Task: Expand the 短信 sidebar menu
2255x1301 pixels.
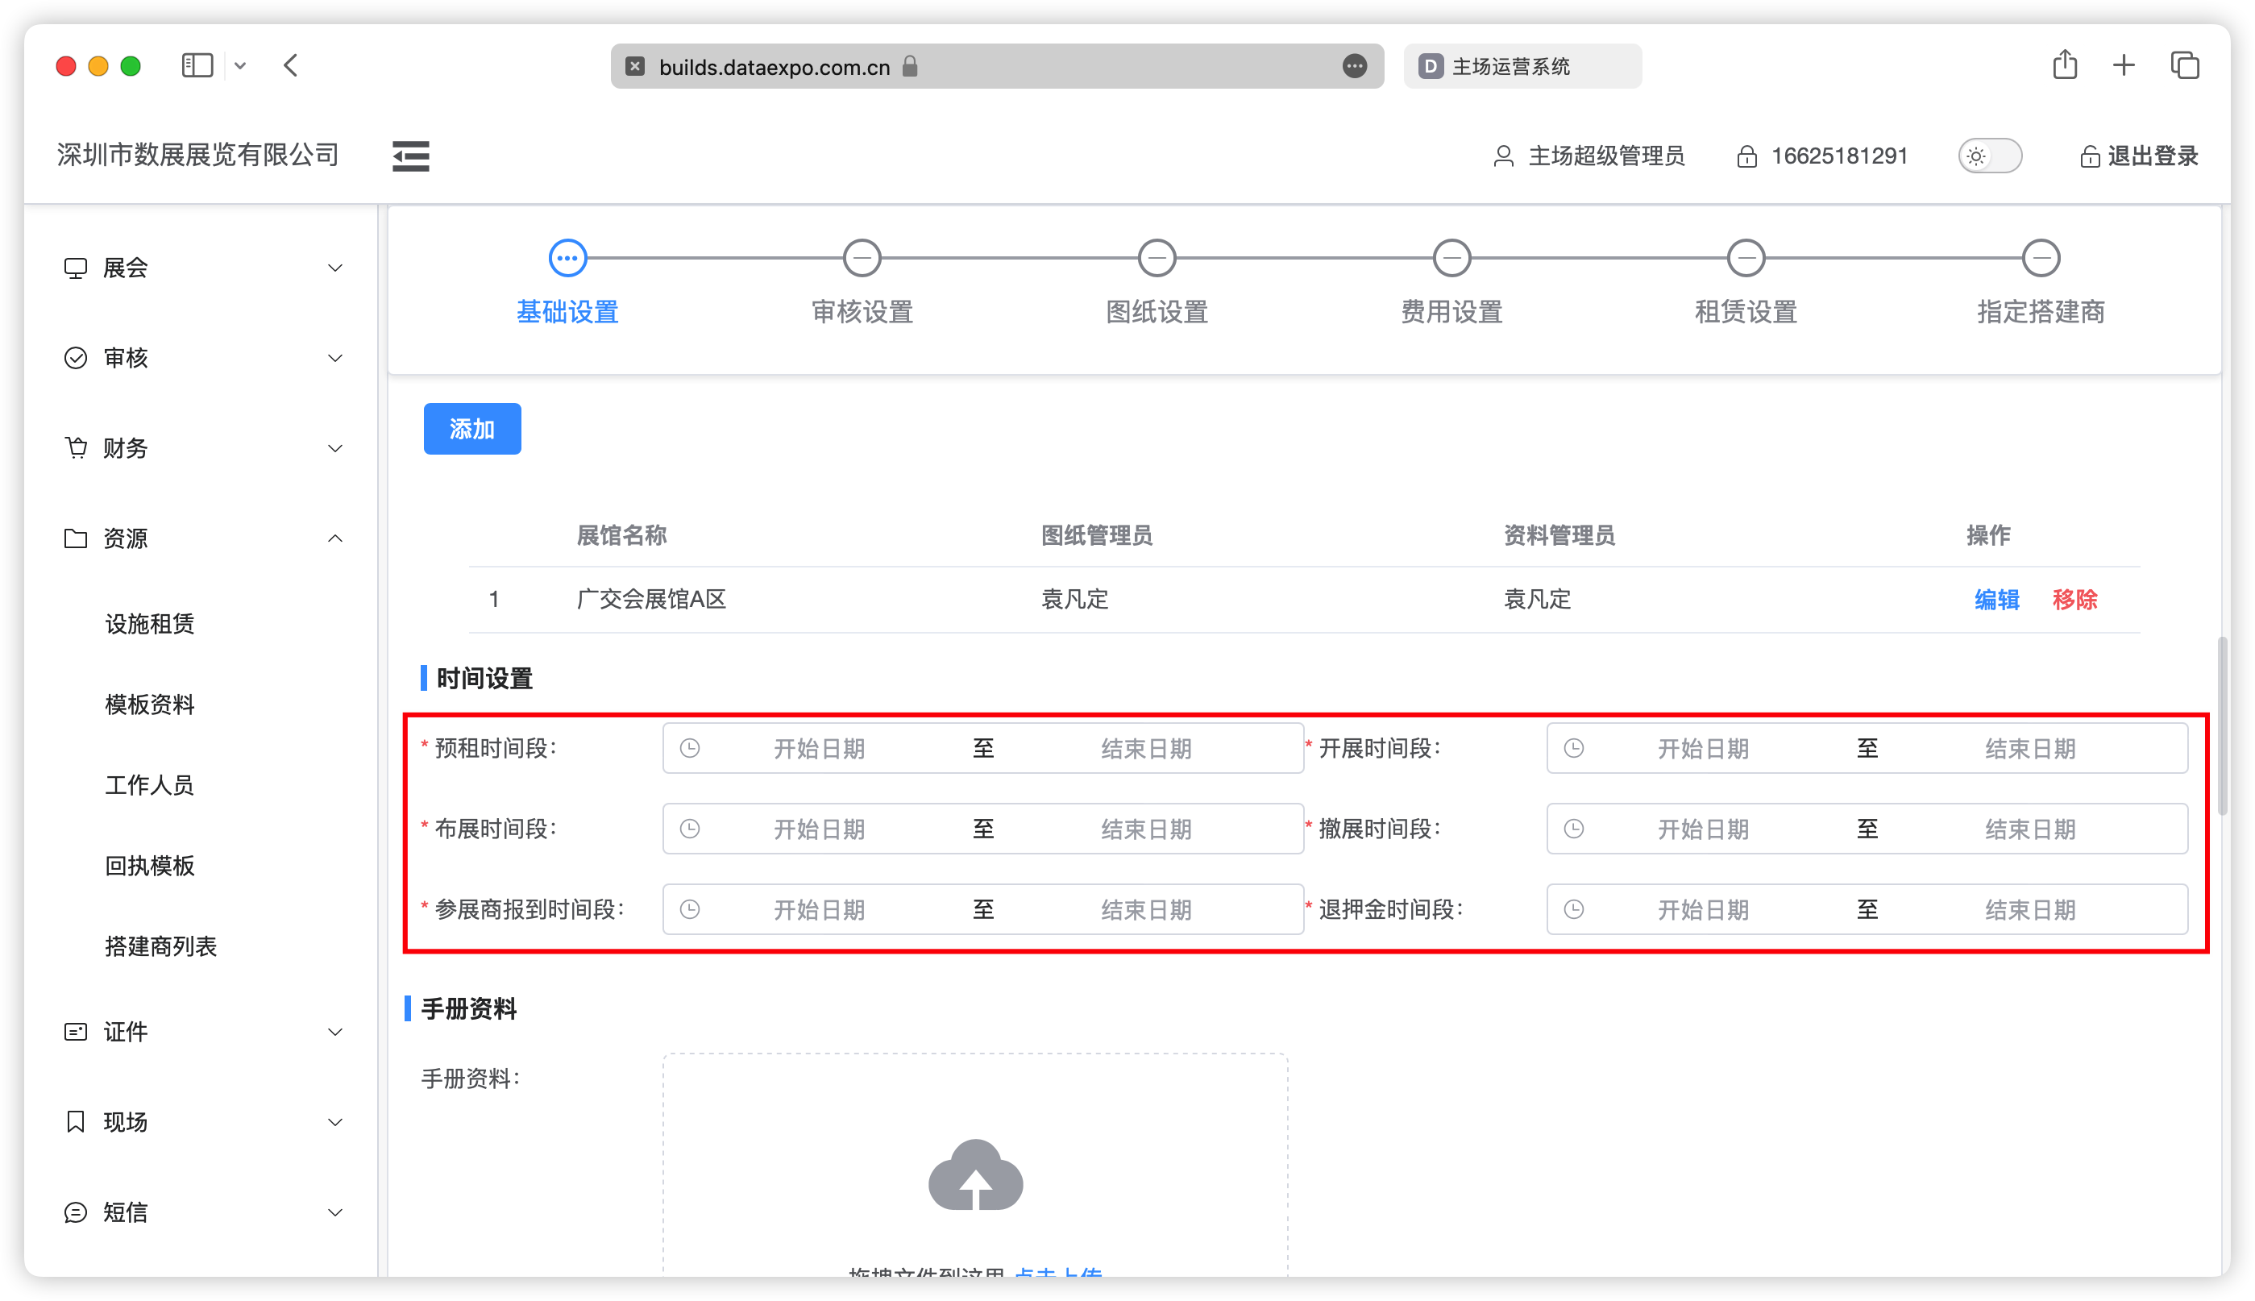Action: 203,1212
